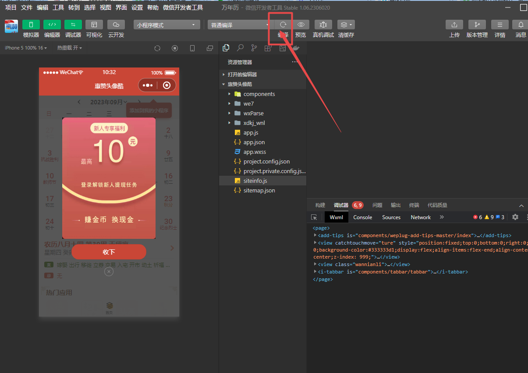Screen dimensions: 528x373
Task: Open the 设置 menu
Action: pyautogui.click(x=137, y=7)
